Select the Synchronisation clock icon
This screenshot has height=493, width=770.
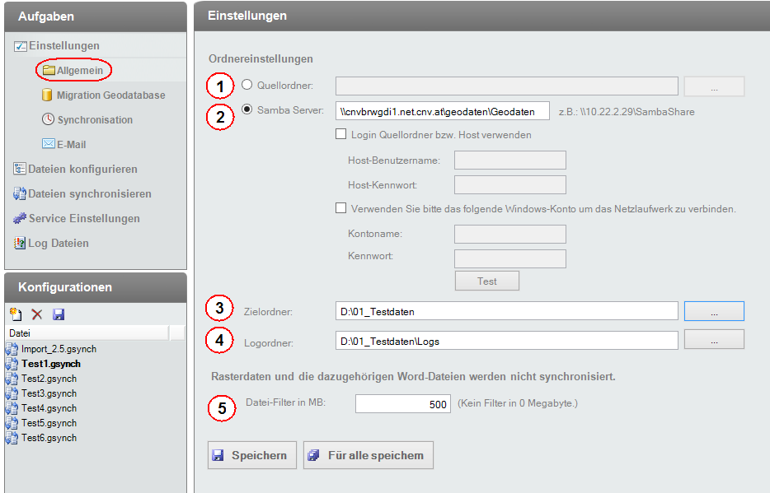pyautogui.click(x=83, y=119)
